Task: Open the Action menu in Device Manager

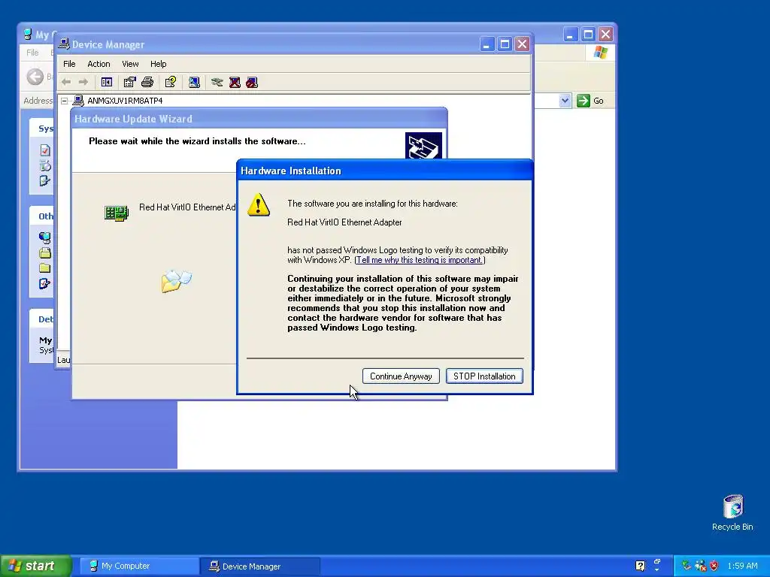Action: 99,64
